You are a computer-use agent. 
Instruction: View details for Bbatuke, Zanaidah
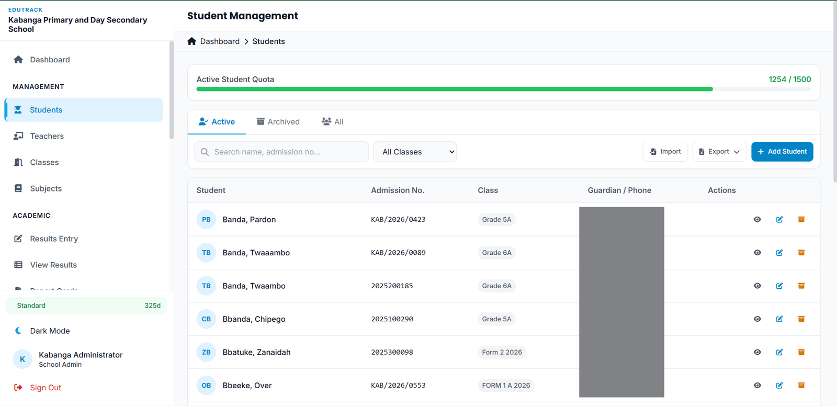(x=757, y=352)
